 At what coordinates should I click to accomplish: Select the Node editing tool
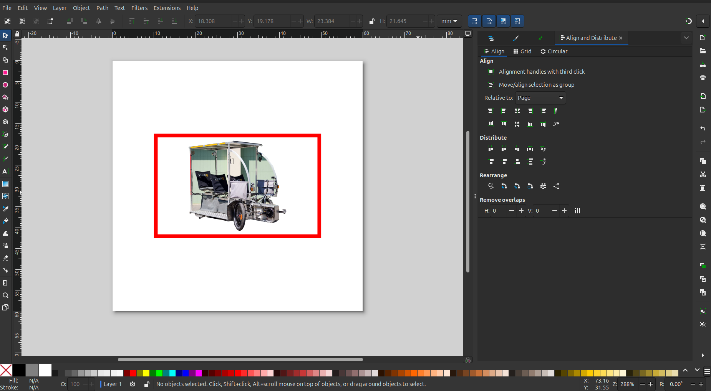(x=5, y=48)
